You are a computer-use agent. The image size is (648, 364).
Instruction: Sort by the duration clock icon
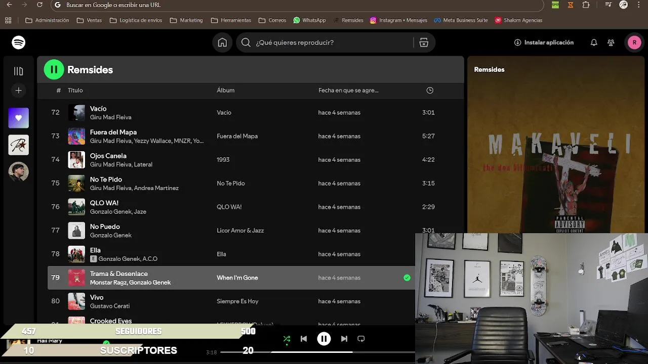pyautogui.click(x=430, y=90)
